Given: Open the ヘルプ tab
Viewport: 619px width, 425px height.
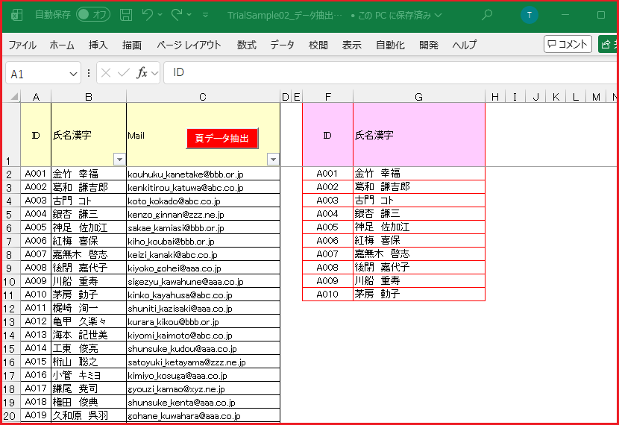Looking at the screenshot, I should [465, 45].
